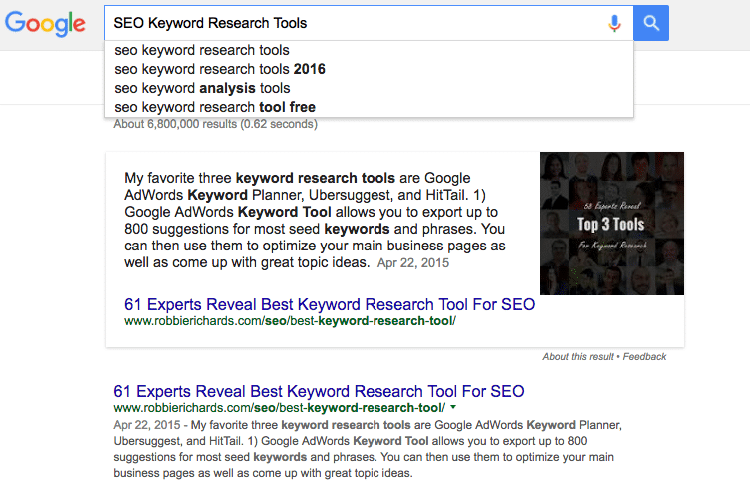Viewport: 750px width, 494px height.
Task: Open the organic result titled 61 Experts Reveal
Action: [x=319, y=392]
